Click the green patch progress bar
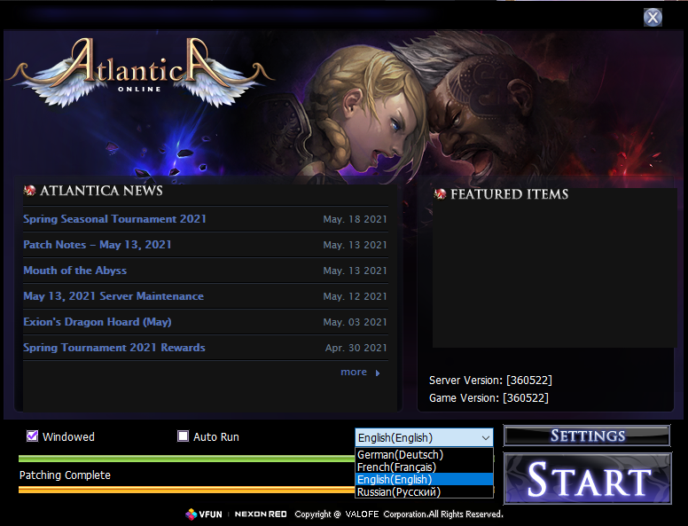This screenshot has width=688, height=526. pyautogui.click(x=186, y=459)
